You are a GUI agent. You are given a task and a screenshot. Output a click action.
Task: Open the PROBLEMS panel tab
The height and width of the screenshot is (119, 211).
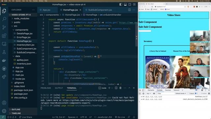(x=46, y=88)
